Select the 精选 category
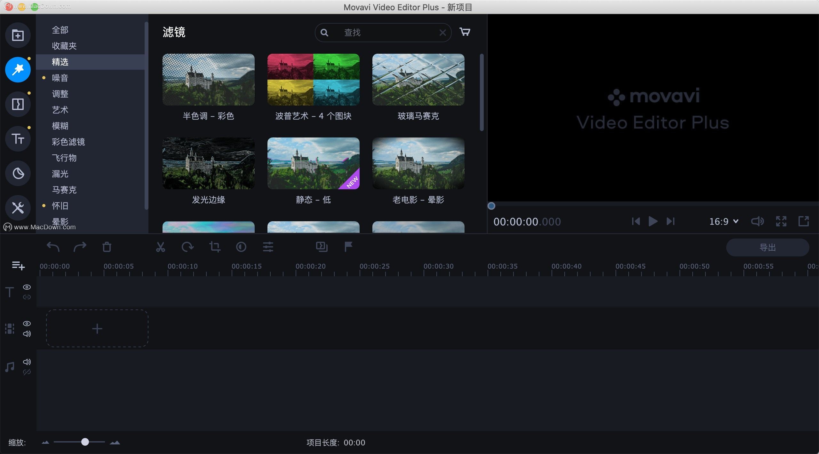Image resolution: width=819 pixels, height=454 pixels. pos(90,62)
